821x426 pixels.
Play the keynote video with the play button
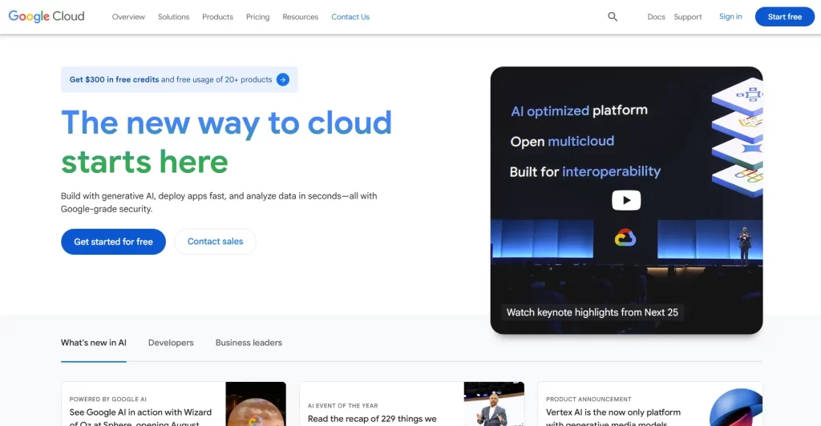click(626, 200)
